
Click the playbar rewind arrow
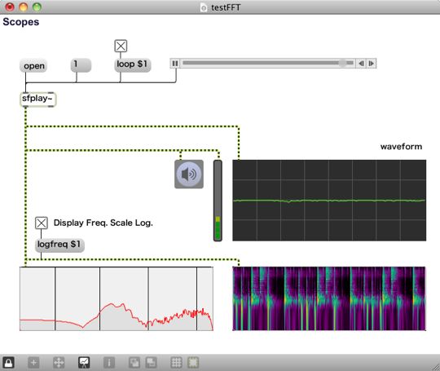361,64
